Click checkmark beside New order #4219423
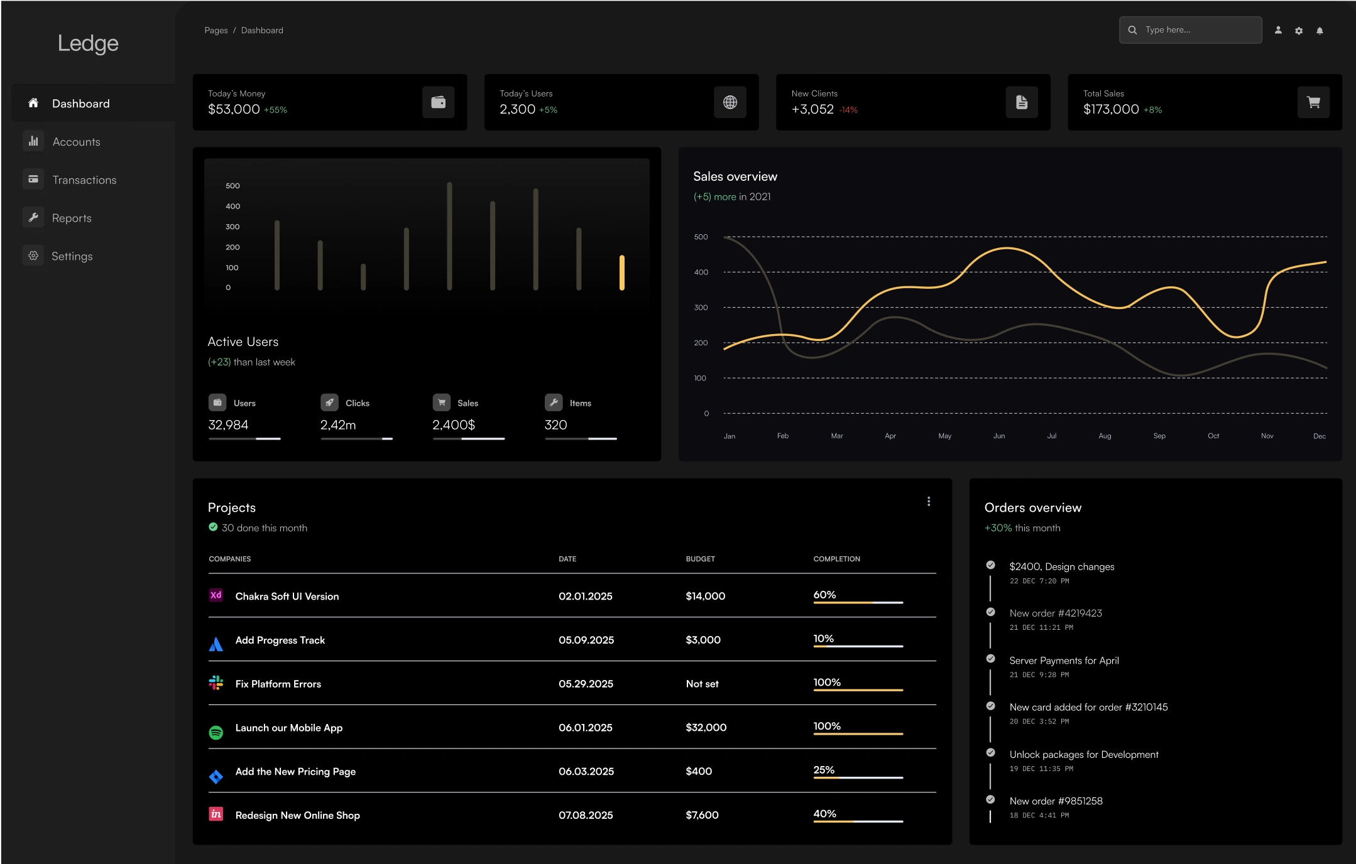 (x=990, y=612)
